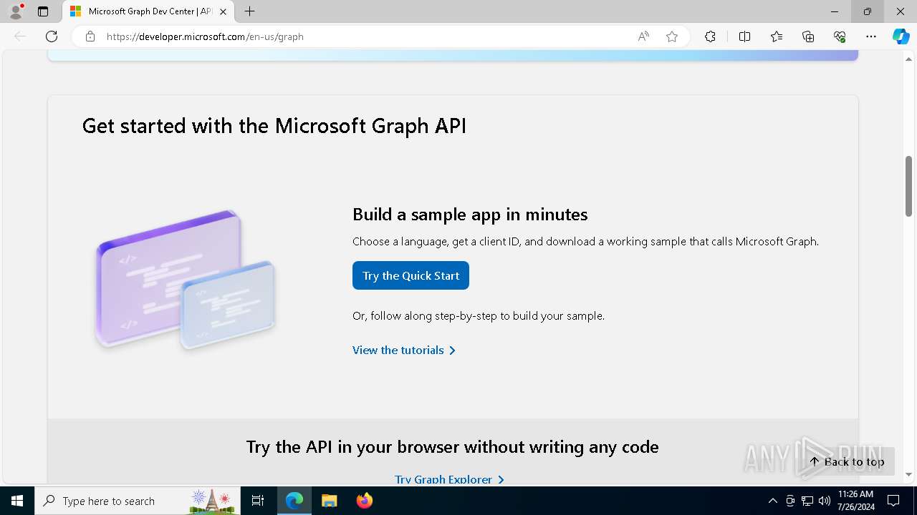Show hidden system tray icons
Image resolution: width=917 pixels, height=515 pixels.
[772, 501]
